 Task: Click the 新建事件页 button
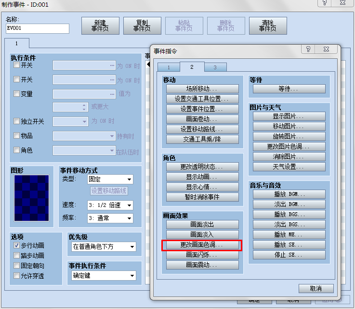pyautogui.click(x=100, y=26)
